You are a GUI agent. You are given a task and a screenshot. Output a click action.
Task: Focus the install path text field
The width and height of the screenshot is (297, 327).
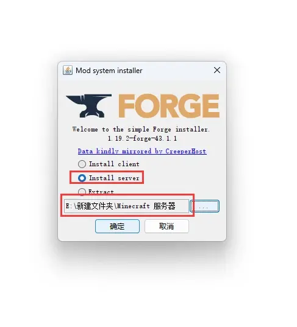126,206
